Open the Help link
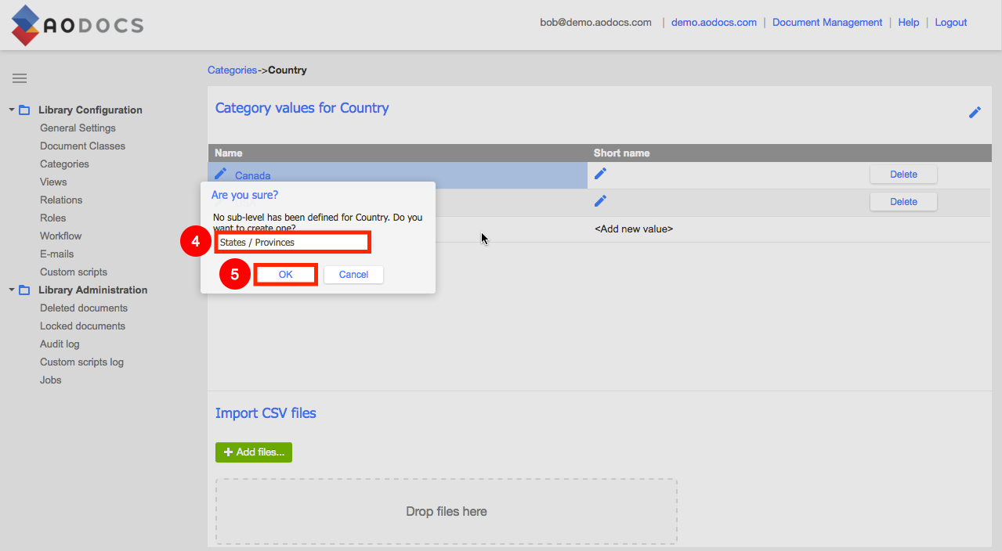Screen dimensions: 1002x551 pyautogui.click(x=909, y=23)
